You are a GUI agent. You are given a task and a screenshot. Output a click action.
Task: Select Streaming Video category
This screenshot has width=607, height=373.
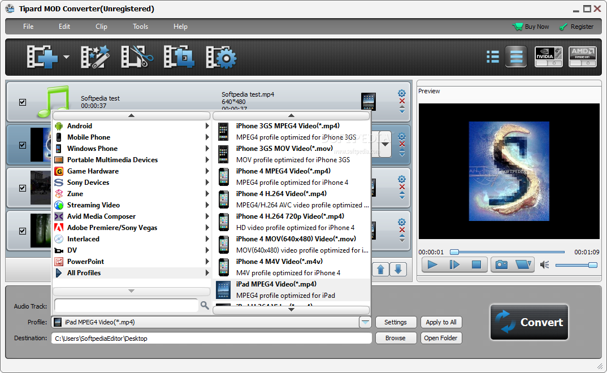132,205
